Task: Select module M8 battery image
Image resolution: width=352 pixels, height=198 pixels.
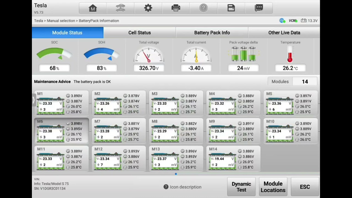Action: pyautogui.click(x=165, y=134)
